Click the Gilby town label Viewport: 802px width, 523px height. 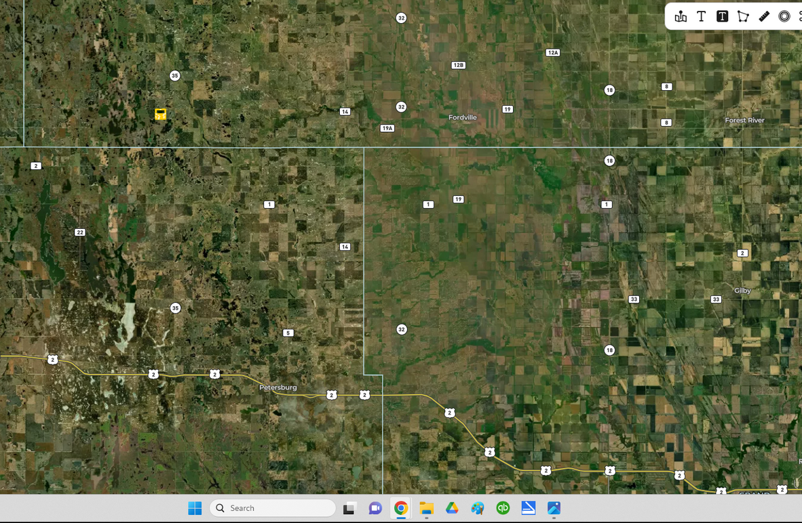coord(743,291)
